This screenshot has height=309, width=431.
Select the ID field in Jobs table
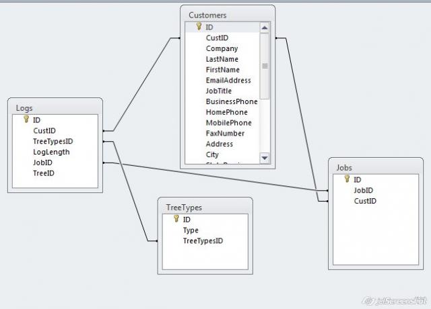pyautogui.click(x=376, y=180)
